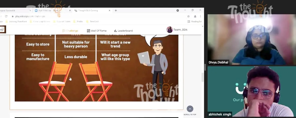Click the page vertical scrollbar thumb
Screen dimensions: 296x118
pyautogui.click(x=203, y=77)
